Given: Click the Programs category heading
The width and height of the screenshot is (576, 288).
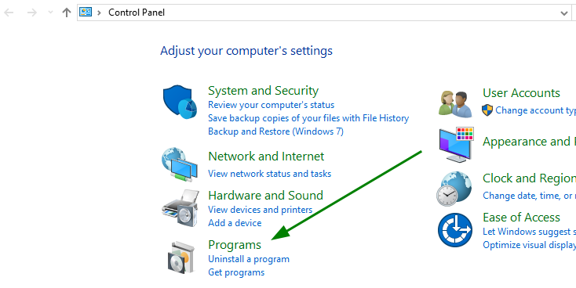Looking at the screenshot, I should 235,245.
